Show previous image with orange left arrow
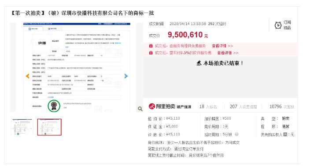 (27, 76)
